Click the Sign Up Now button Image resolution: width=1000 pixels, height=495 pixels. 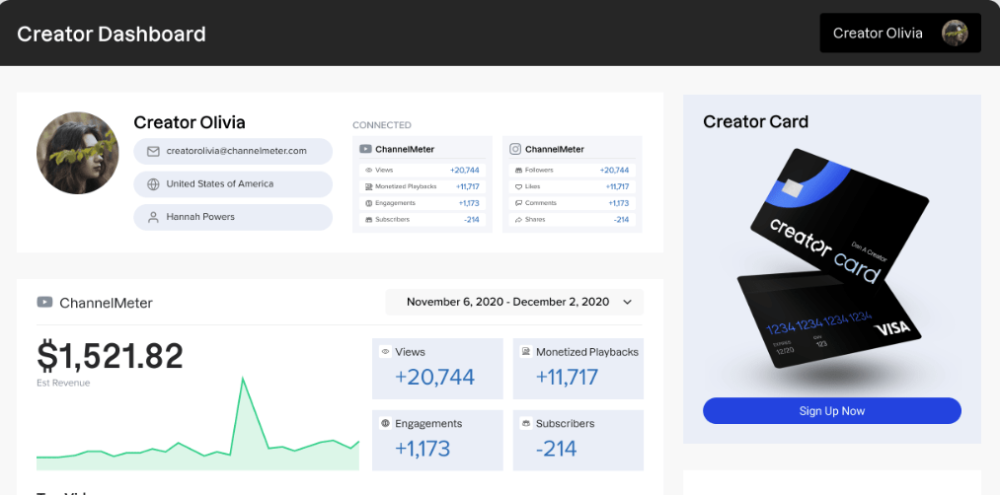pyautogui.click(x=831, y=411)
